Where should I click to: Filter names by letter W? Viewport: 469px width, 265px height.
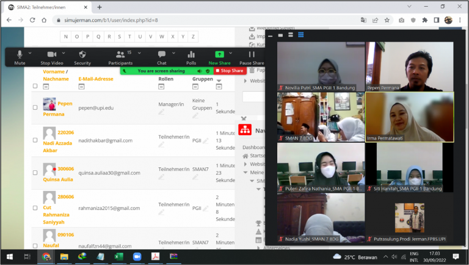coord(161,37)
